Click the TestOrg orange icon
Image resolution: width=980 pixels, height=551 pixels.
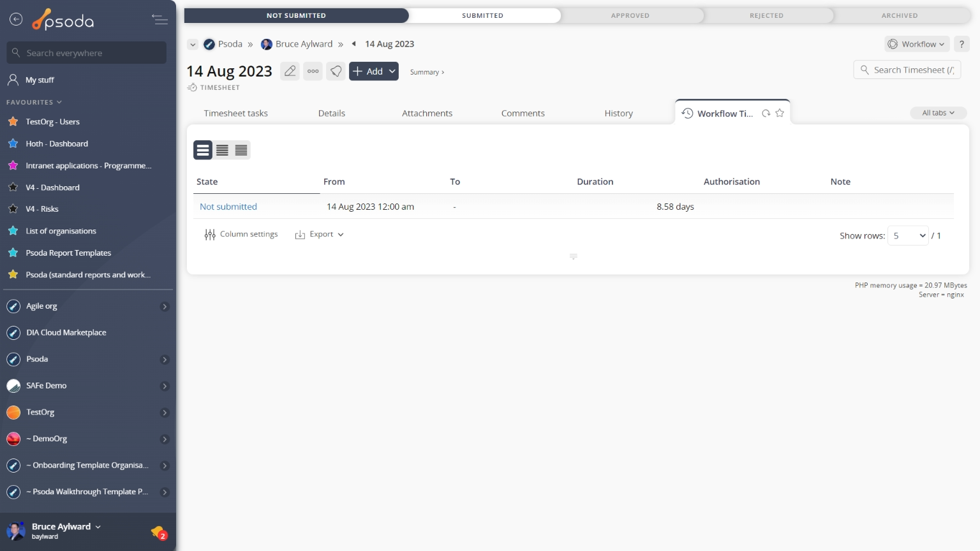pyautogui.click(x=13, y=413)
